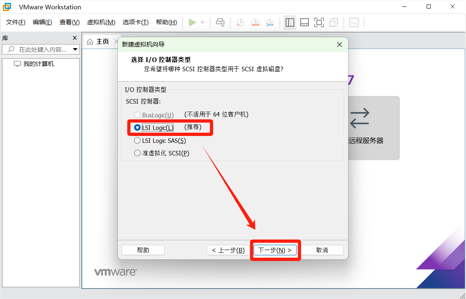Select the LSI Logic radio button
Image resolution: width=466 pixels, height=299 pixels.
(137, 128)
